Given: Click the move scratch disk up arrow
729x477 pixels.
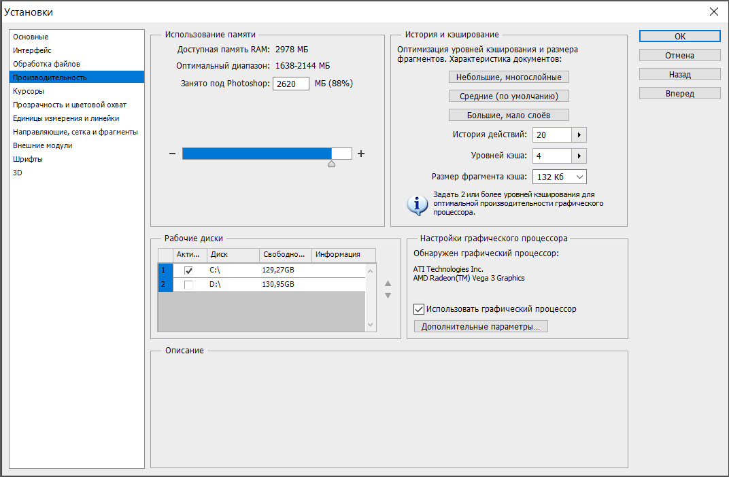Looking at the screenshot, I should point(388,283).
